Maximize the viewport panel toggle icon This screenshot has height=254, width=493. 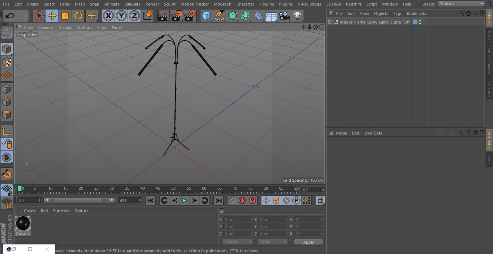[322, 27]
